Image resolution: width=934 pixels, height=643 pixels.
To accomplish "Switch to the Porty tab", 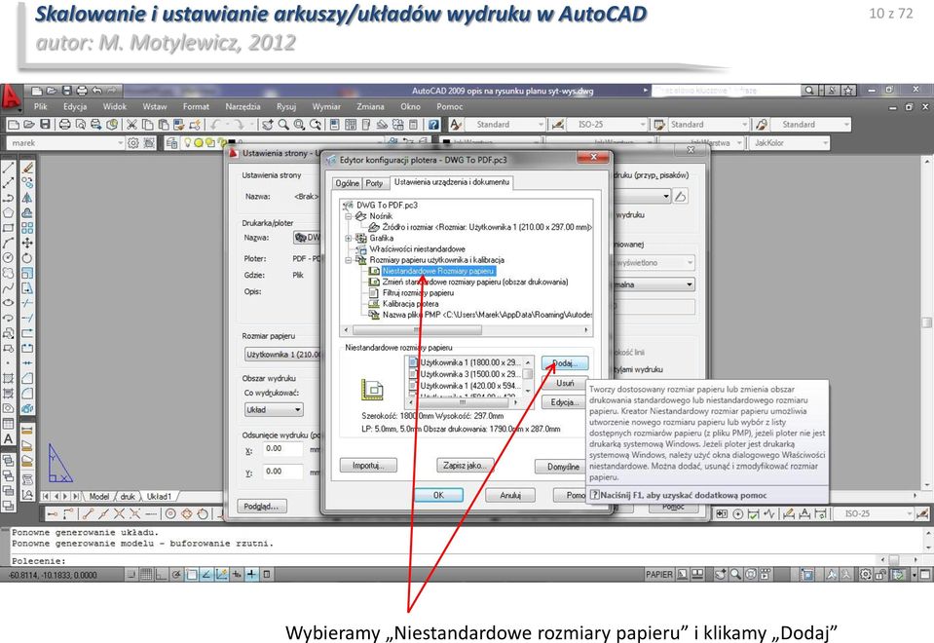I will point(374,183).
